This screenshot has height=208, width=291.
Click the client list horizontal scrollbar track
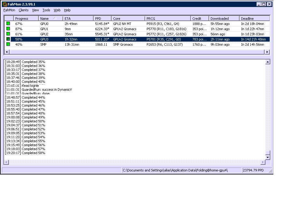point(137,52)
